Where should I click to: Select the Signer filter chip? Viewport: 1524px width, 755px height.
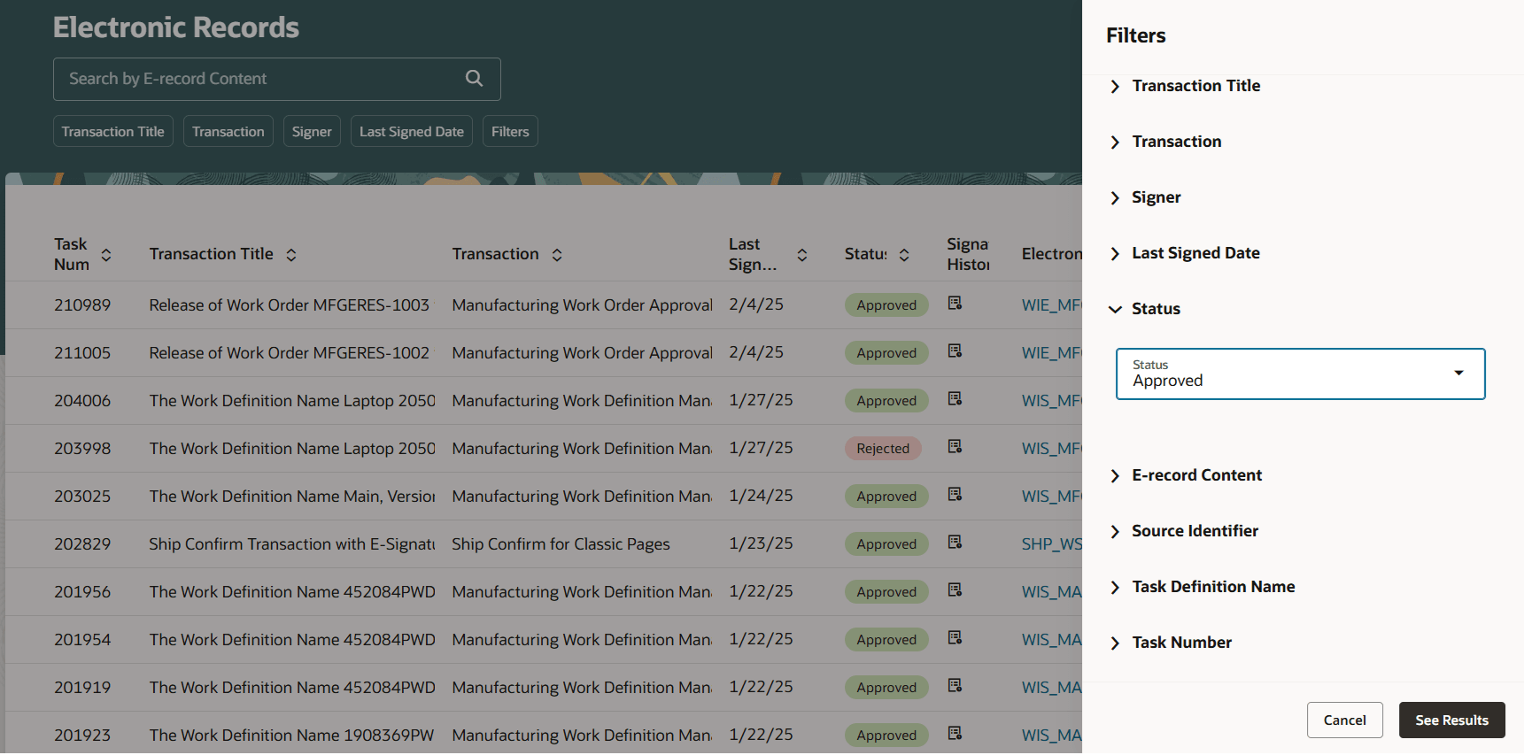click(312, 132)
